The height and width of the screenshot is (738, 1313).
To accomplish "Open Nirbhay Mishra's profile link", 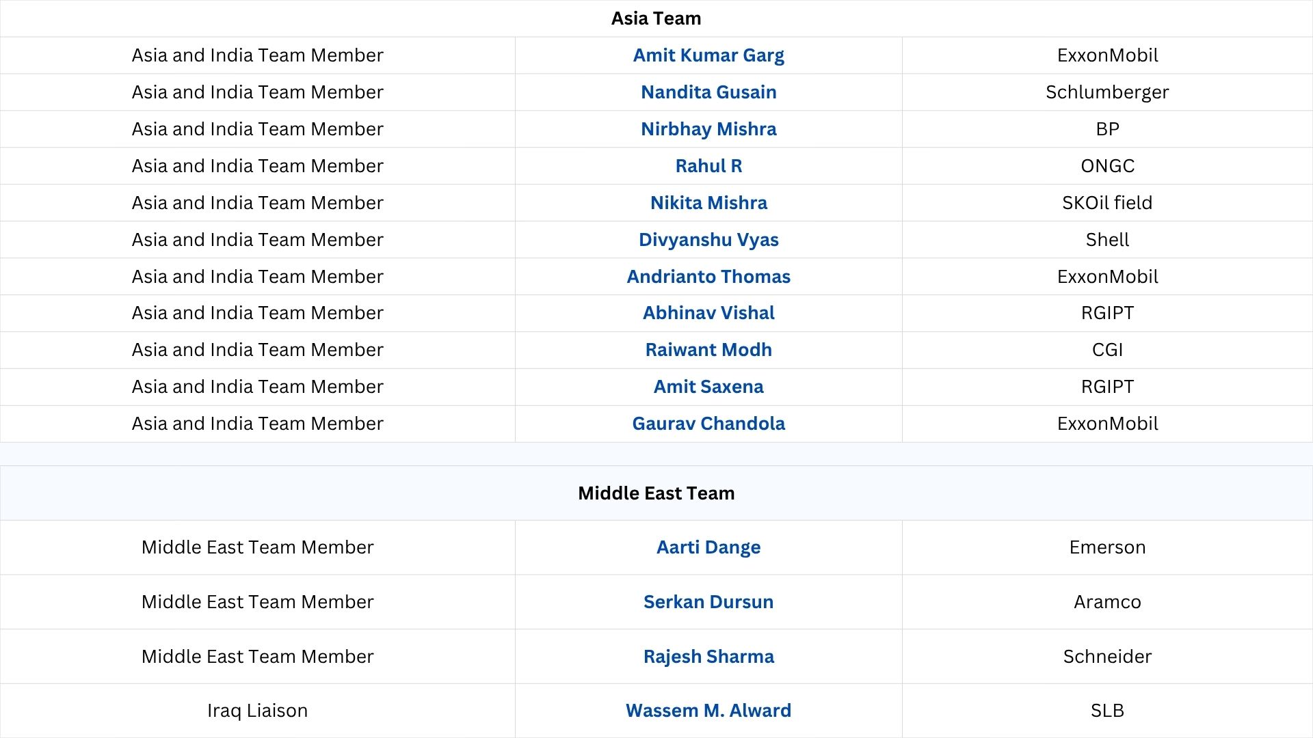I will click(x=708, y=129).
